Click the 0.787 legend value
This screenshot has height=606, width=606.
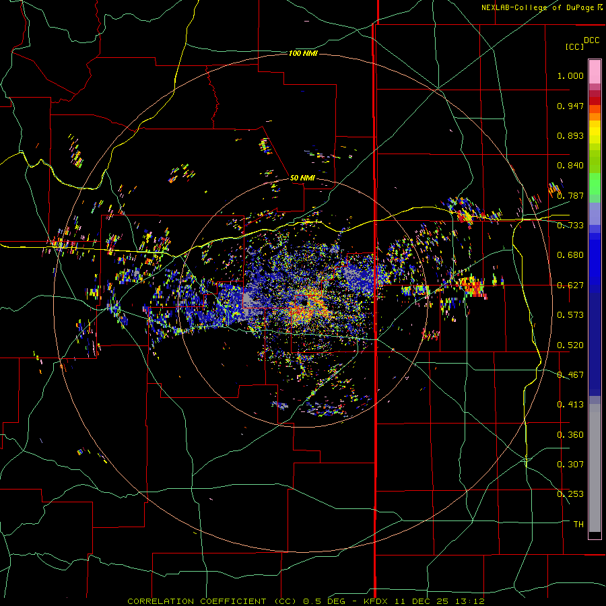pos(570,195)
